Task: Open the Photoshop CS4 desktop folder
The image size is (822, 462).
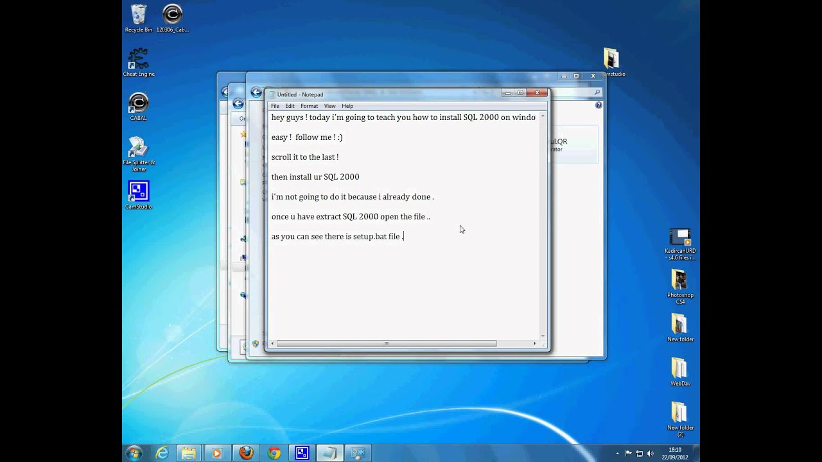Action: coord(679,281)
